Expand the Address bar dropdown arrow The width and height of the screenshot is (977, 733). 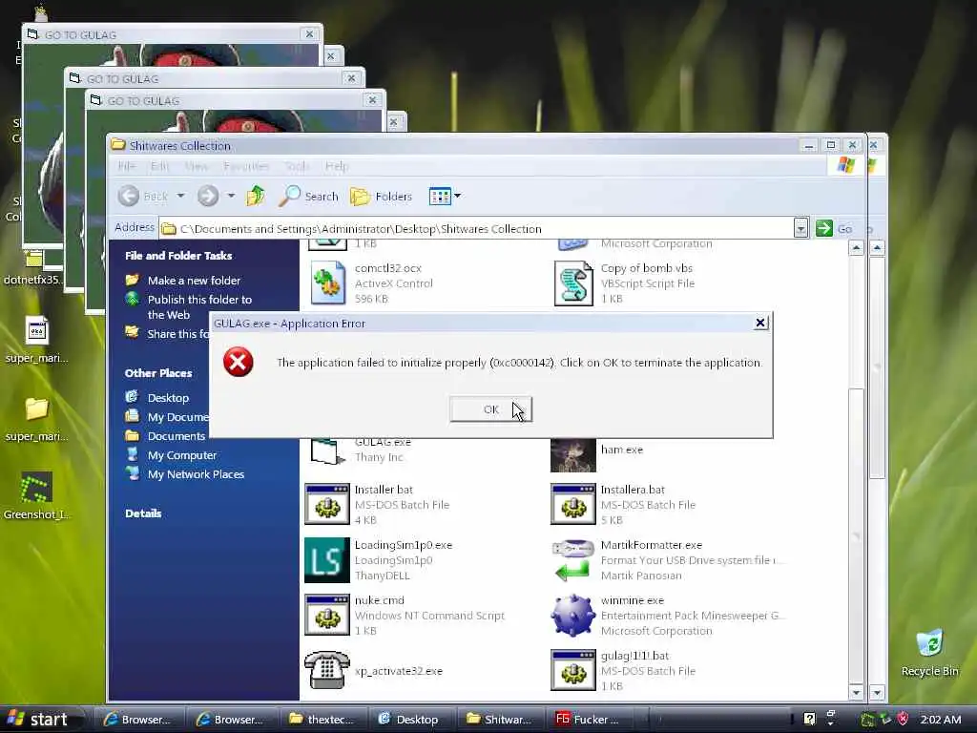[800, 228]
